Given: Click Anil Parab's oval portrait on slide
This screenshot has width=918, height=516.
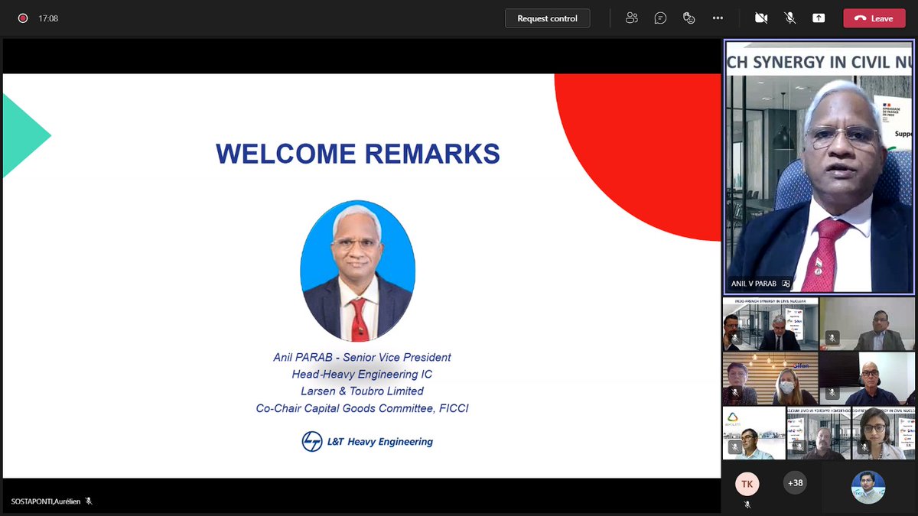Looking at the screenshot, I should (x=358, y=271).
